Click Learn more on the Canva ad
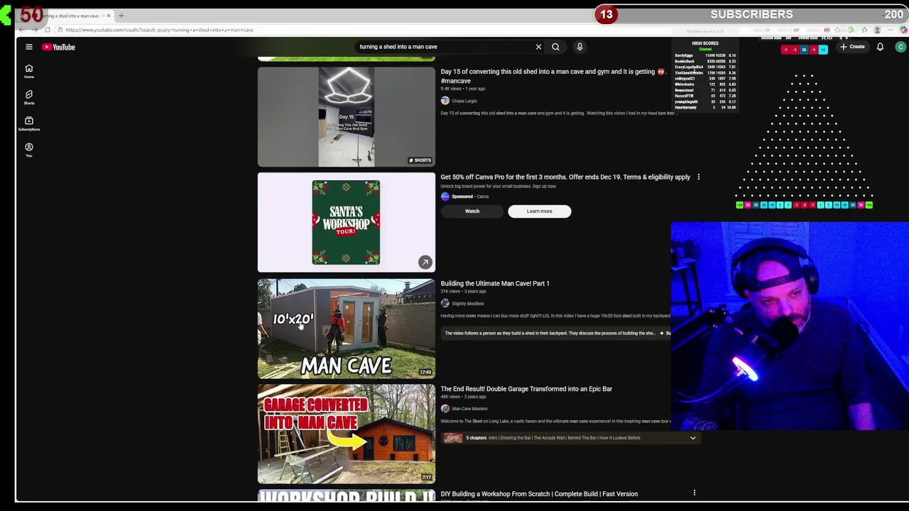The width and height of the screenshot is (909, 511). 539,211
